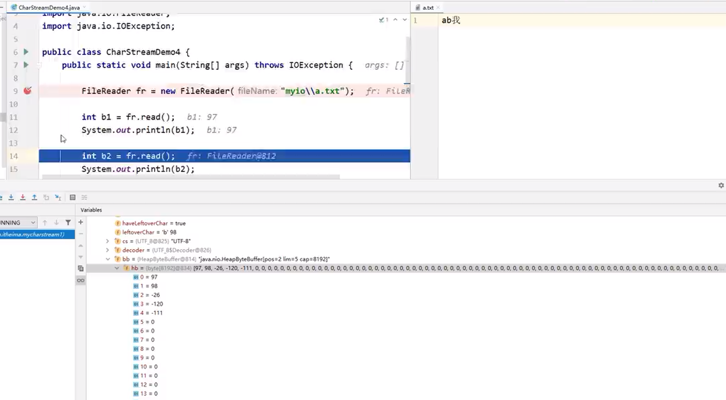
Task: Click the Run to Cursor icon
Action: click(58, 198)
